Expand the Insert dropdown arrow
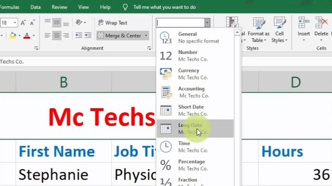Viewport: 332px width, 186px height. pos(303,40)
